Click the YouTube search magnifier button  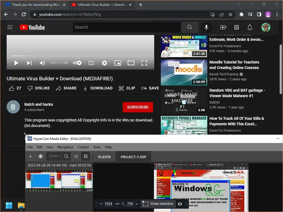coord(190,27)
